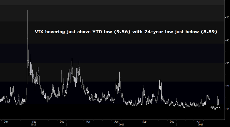This screenshot has width=230, height=127.
Task: Select the 50 value on the y-axis
Action: click(x=227, y=17)
